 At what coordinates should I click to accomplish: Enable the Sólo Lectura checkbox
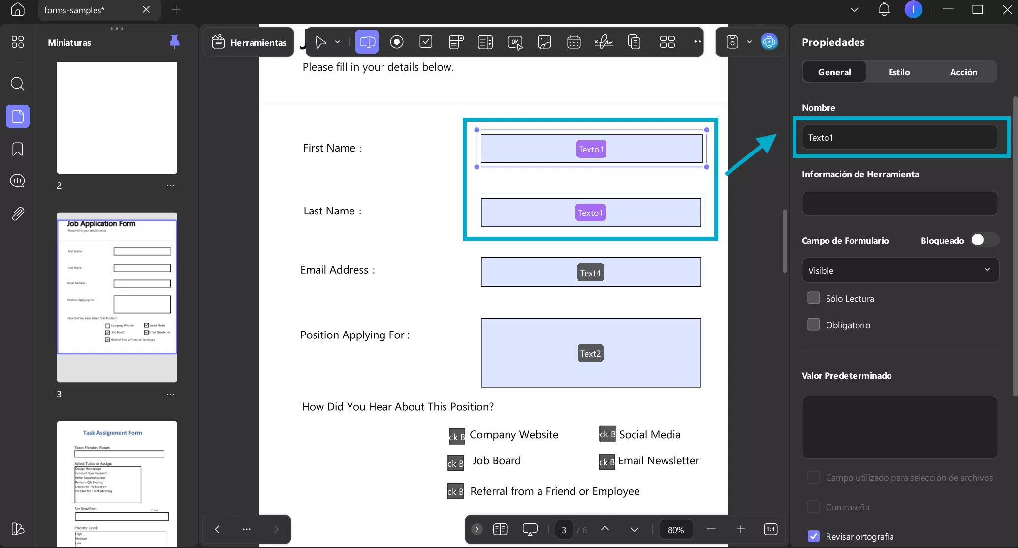pyautogui.click(x=814, y=298)
